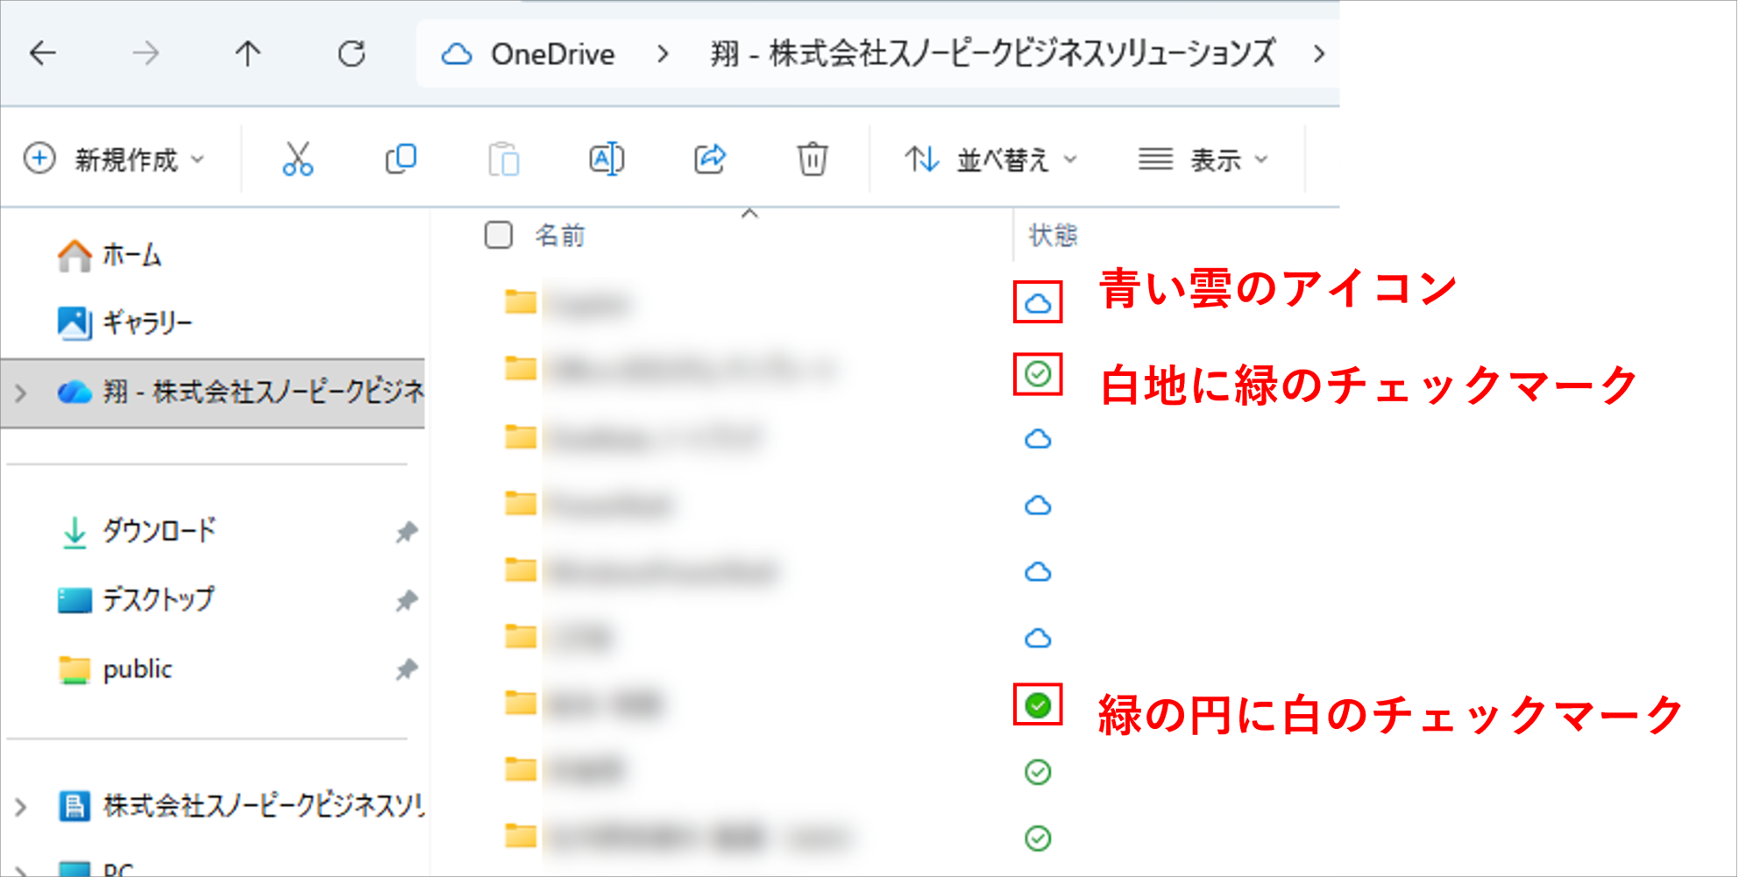
Task: Click the pin icon next to public folder
Action: pyautogui.click(x=407, y=670)
